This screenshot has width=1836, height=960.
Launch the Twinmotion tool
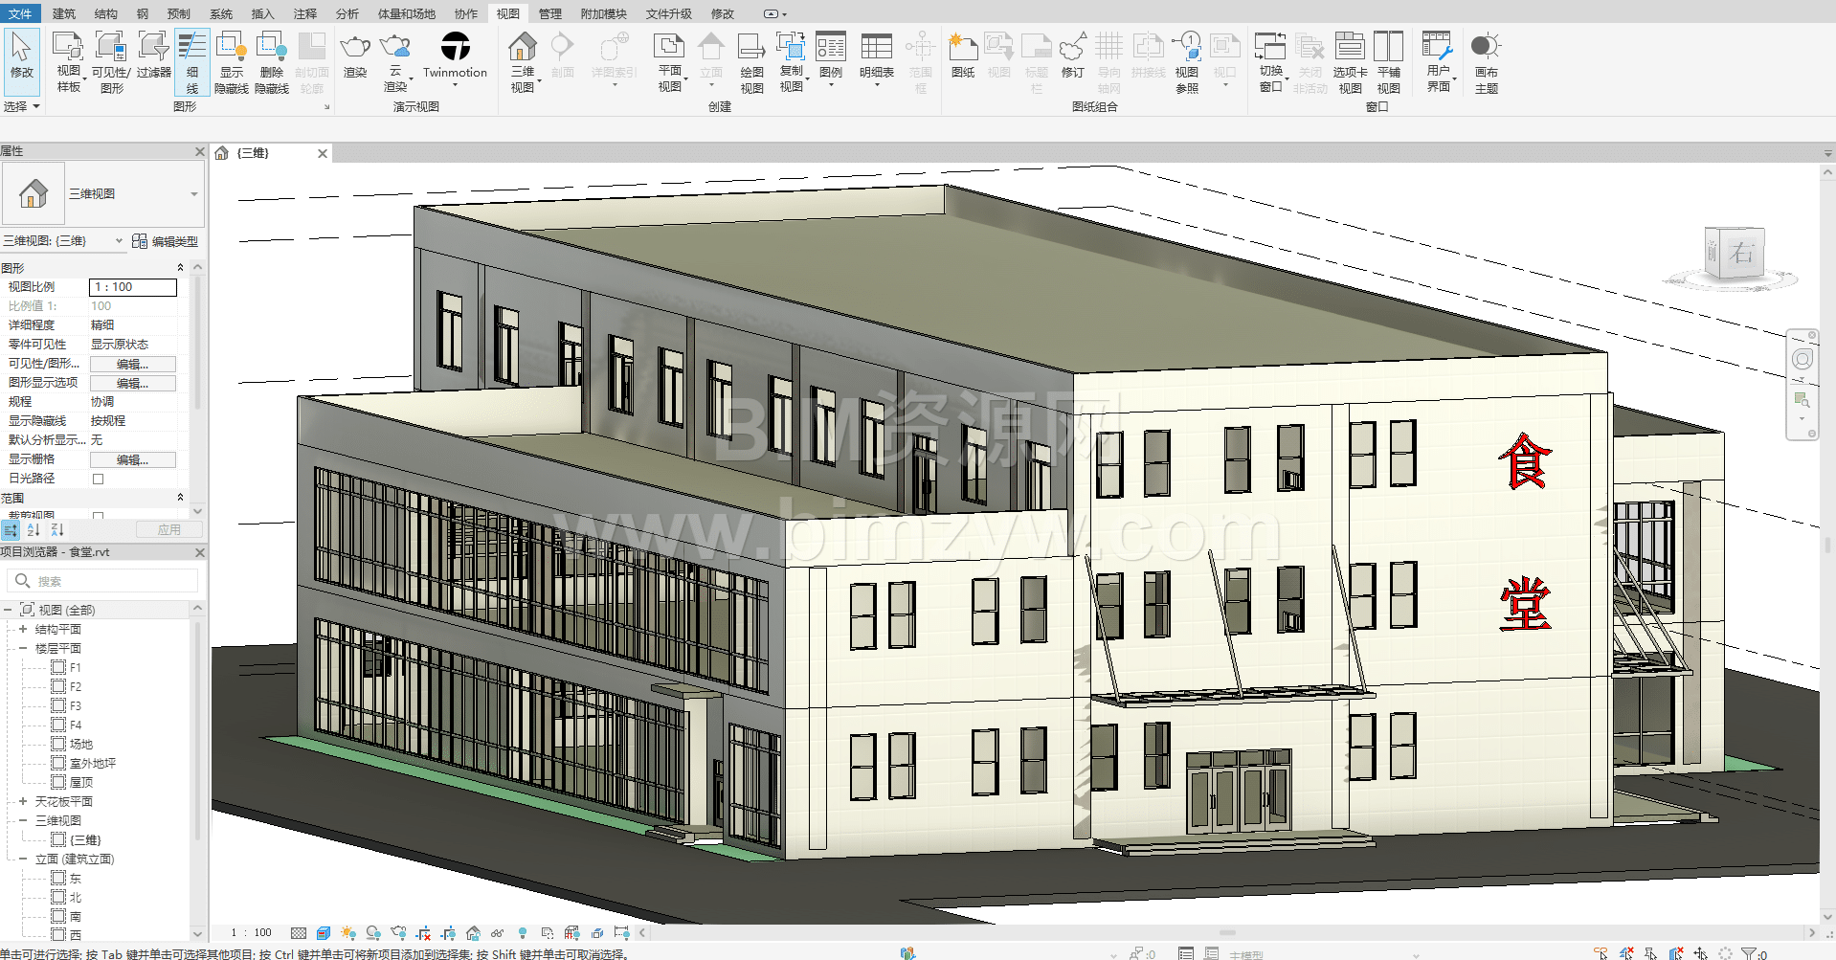click(x=455, y=56)
